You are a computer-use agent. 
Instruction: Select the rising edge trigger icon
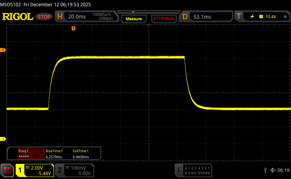[252, 17]
